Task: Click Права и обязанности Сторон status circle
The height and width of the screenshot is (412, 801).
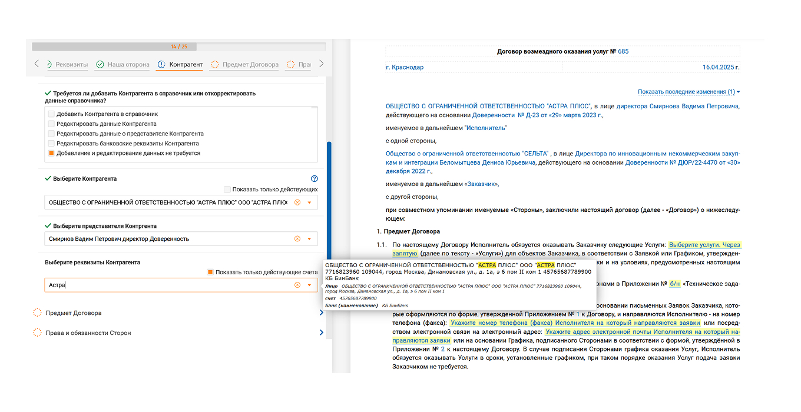Action: click(x=38, y=333)
